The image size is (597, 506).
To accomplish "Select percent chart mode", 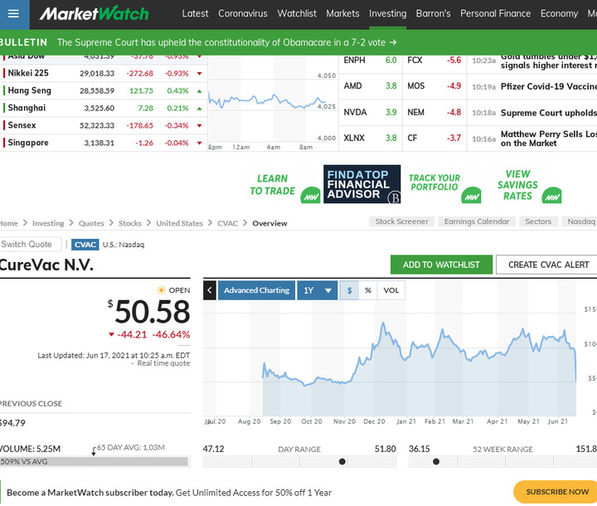I will click(368, 290).
